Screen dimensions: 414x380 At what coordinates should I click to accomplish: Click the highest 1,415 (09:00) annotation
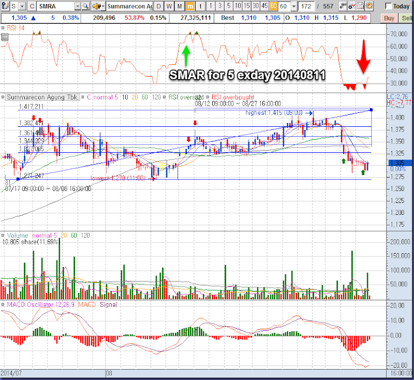point(274,113)
